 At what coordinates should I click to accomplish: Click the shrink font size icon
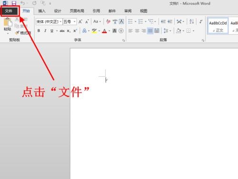(x=87, y=21)
